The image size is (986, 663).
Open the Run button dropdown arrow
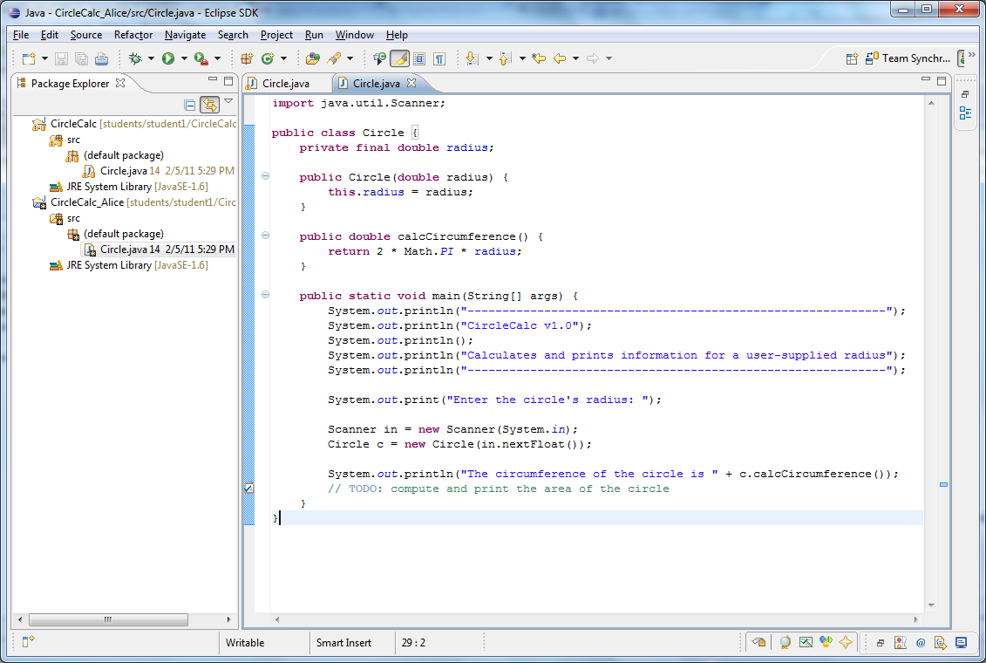184,58
